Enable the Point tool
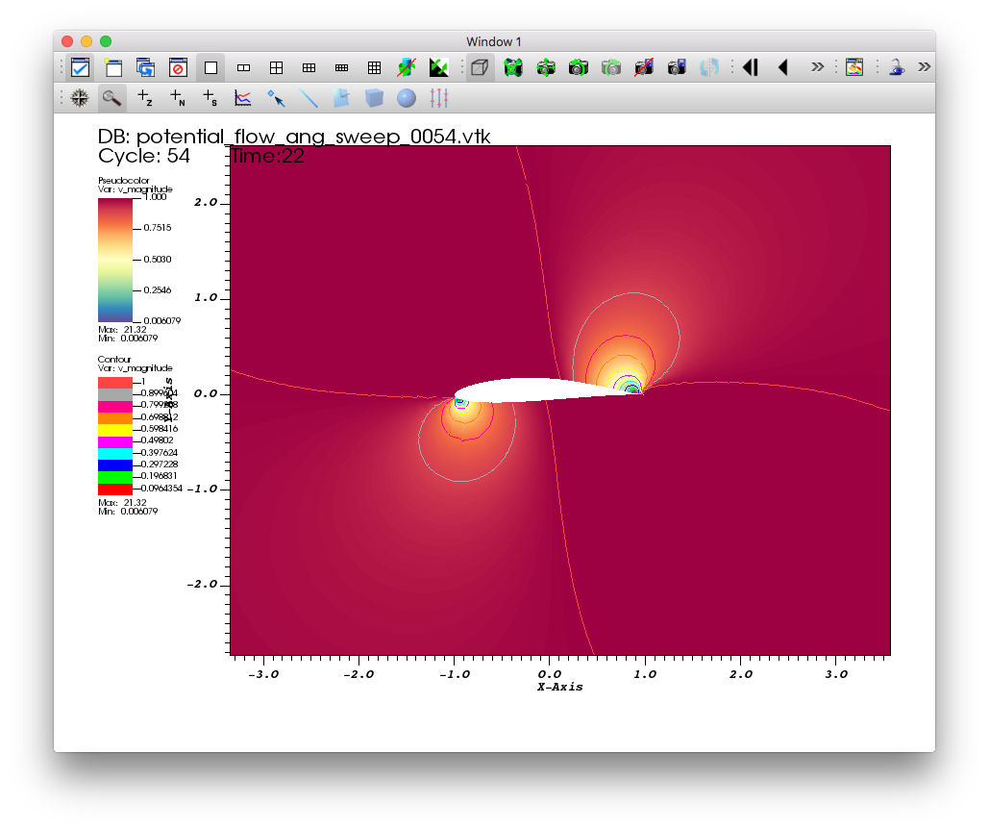989x829 pixels. (x=276, y=98)
